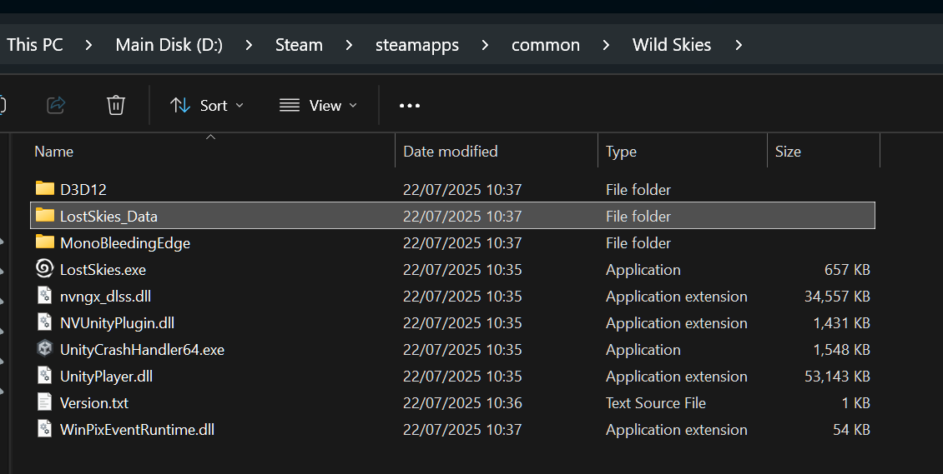Open the Sort dropdown menu
Screen dimensions: 943x474
tap(207, 106)
